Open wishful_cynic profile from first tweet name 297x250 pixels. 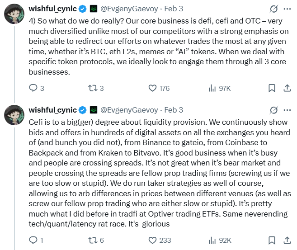coord(52,9)
